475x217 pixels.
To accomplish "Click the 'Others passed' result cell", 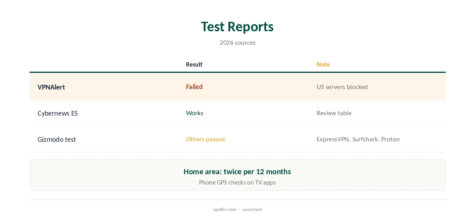I will (205, 139).
